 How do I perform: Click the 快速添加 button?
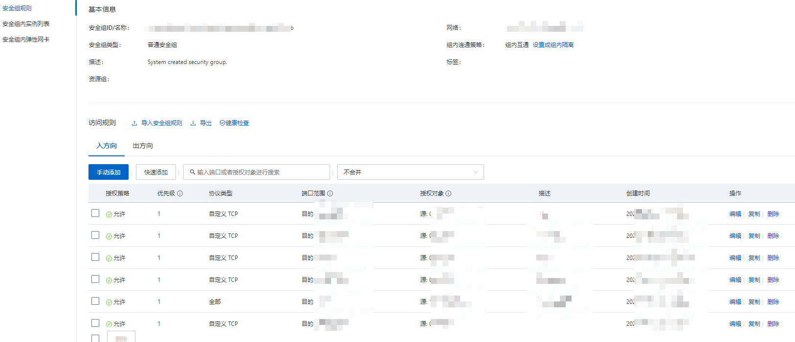156,172
